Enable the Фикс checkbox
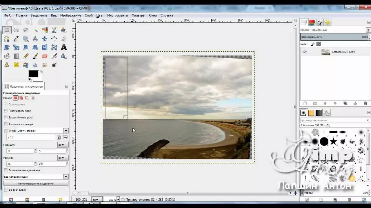This screenshot has height=208, width=371. coord(6,131)
